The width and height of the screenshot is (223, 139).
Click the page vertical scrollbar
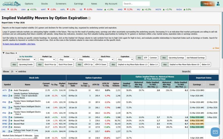tap(222, 35)
